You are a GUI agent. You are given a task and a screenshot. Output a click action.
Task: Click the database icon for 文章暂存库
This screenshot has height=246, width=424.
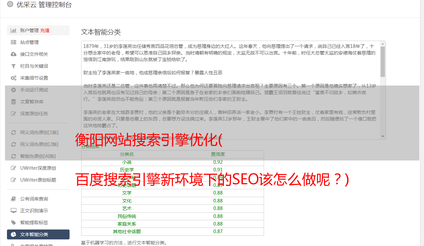click(x=14, y=102)
